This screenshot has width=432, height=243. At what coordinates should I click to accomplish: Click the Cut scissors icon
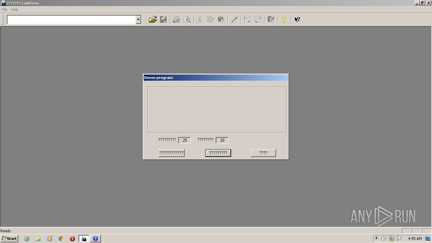click(x=200, y=20)
